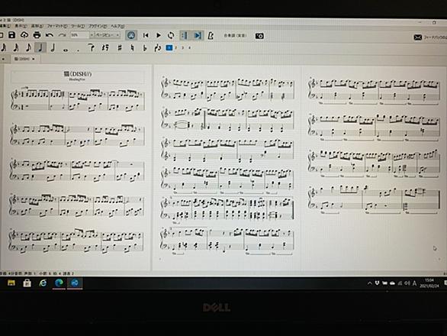Start playback with the play button

click(x=159, y=35)
